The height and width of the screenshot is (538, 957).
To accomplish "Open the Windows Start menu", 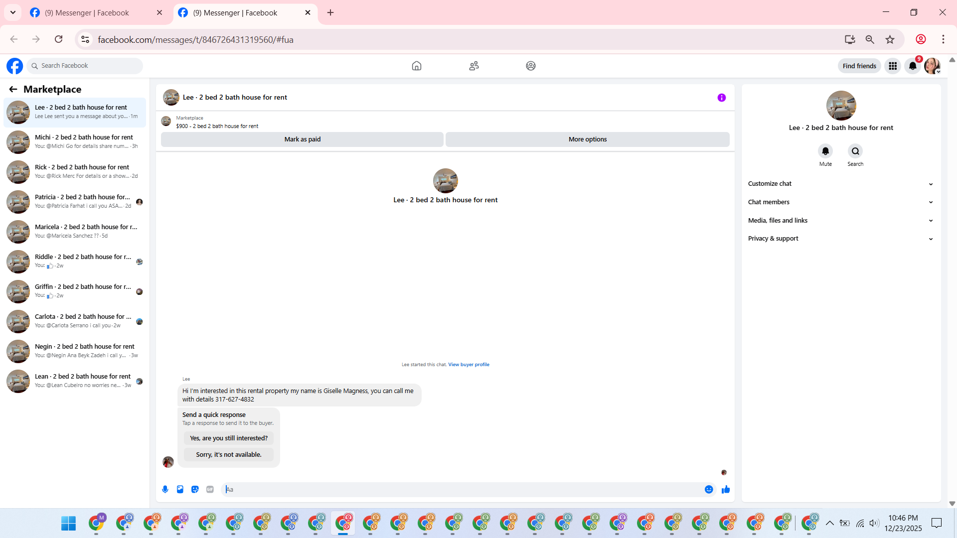I will (68, 523).
